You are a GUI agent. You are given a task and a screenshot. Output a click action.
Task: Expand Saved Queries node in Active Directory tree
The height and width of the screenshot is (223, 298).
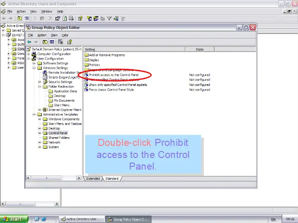click(x=3, y=30)
